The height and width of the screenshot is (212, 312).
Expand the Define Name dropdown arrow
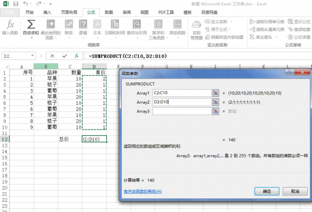(x=231, y=21)
